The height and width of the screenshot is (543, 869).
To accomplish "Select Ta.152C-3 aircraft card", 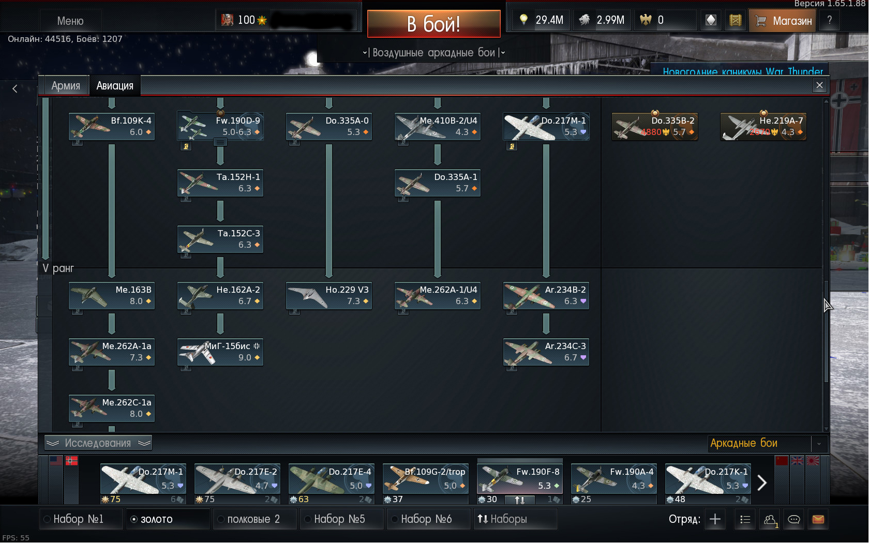I will tap(220, 239).
